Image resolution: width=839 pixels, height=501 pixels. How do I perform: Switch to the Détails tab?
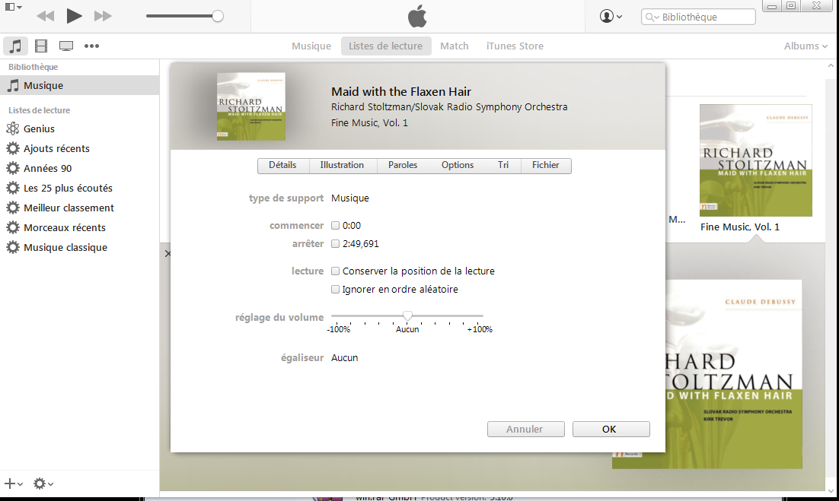coord(282,166)
